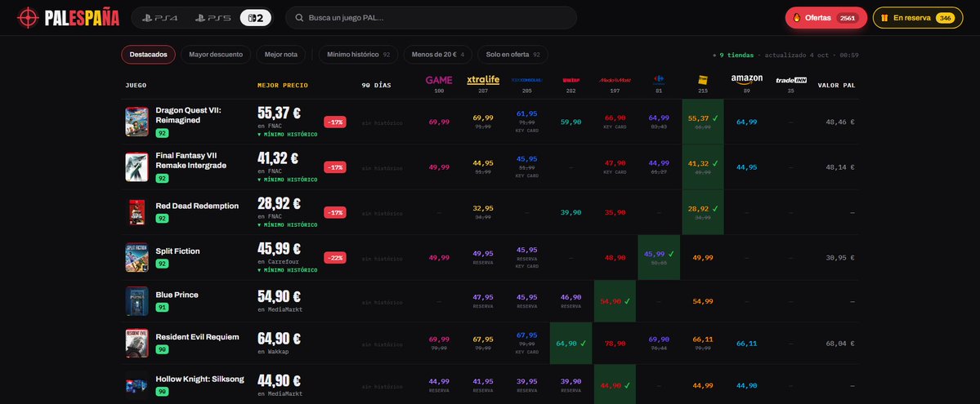
Task: Click the FNAC store logo
Action: pyautogui.click(x=702, y=80)
